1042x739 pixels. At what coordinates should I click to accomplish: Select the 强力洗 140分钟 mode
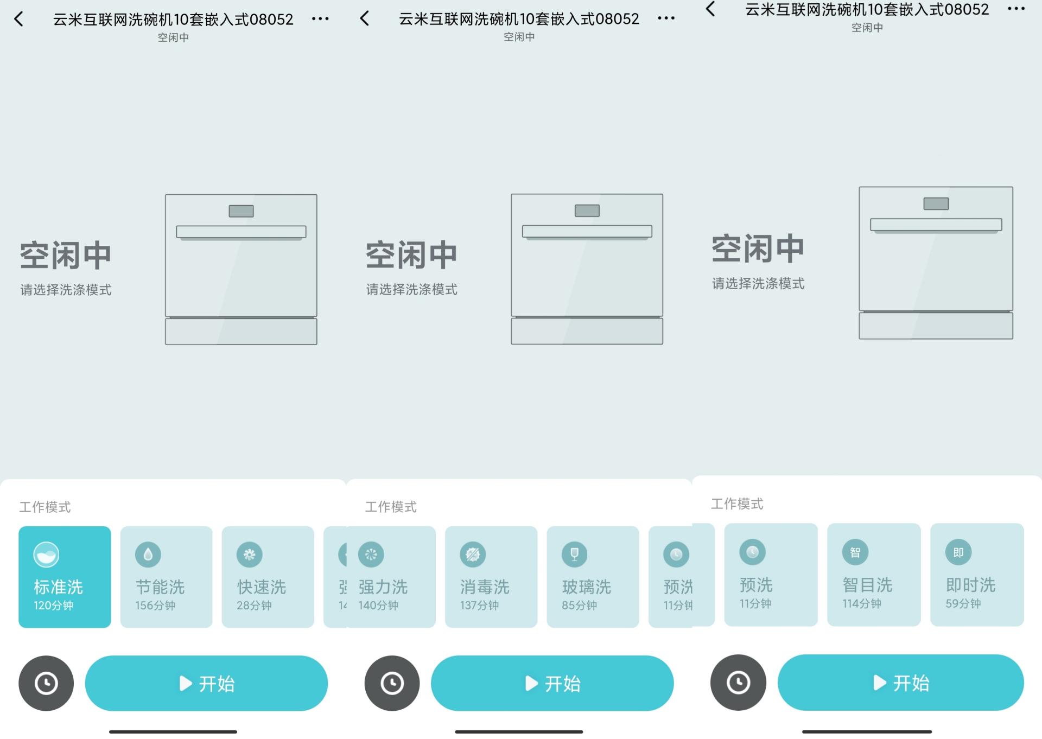coord(392,577)
